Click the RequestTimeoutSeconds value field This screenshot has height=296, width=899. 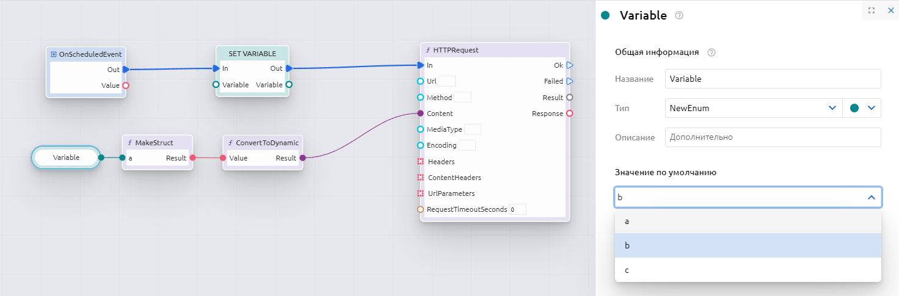517,209
